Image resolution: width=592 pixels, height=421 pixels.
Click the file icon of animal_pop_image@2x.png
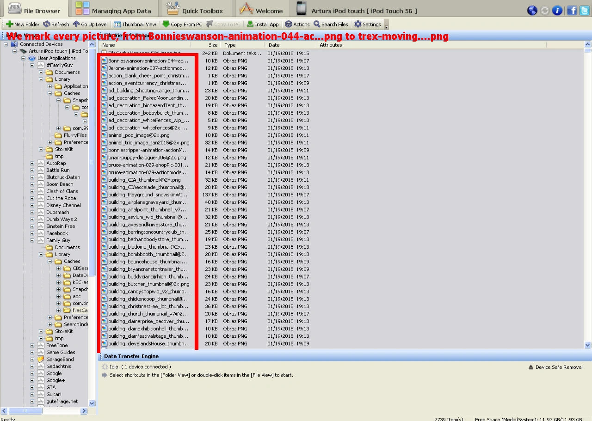104,135
